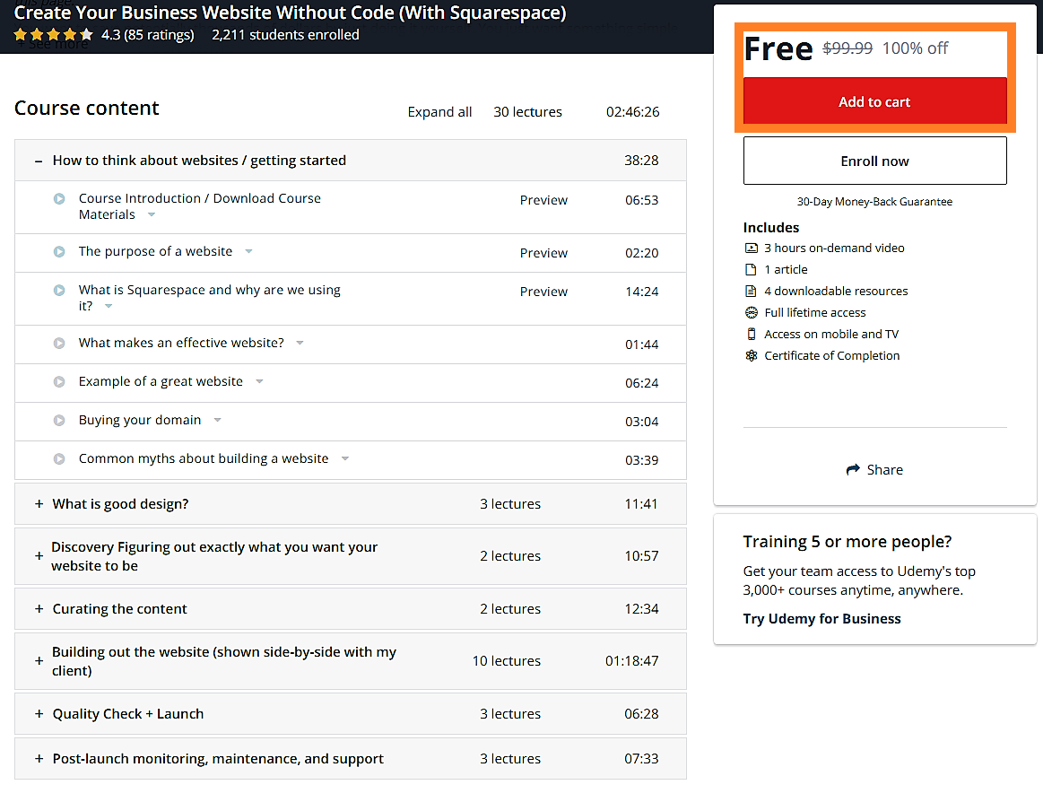Expand Post-launch monitoring, maintenance, and support section

tap(39, 759)
